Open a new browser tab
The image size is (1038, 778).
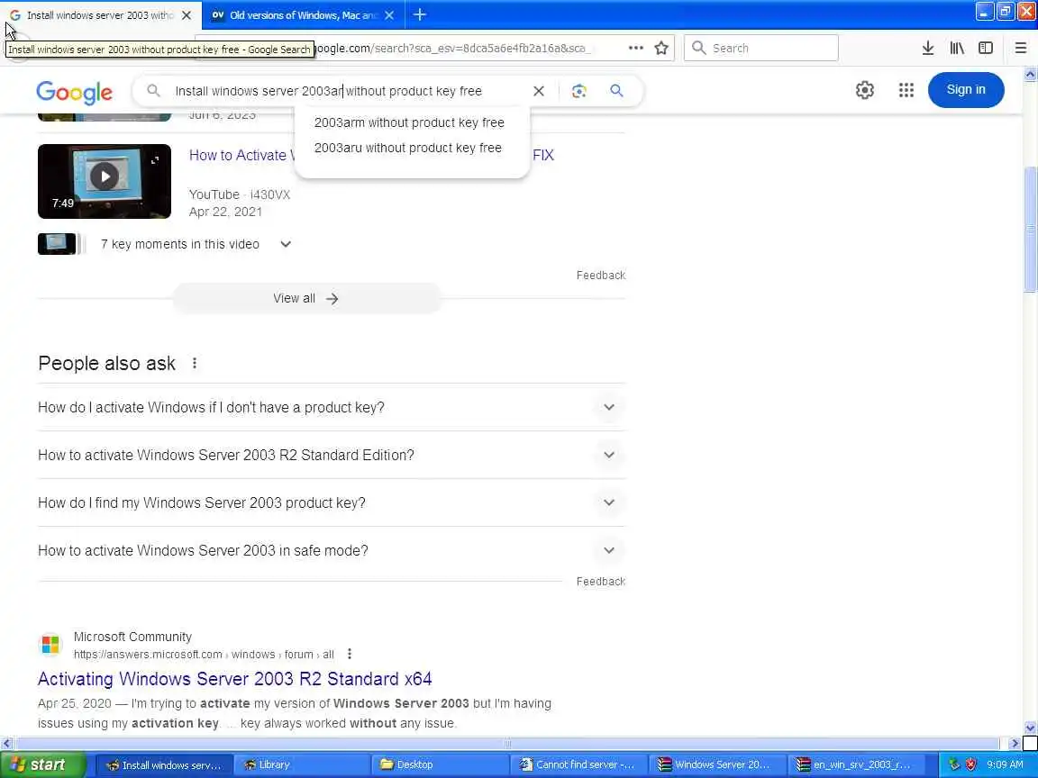420,14
